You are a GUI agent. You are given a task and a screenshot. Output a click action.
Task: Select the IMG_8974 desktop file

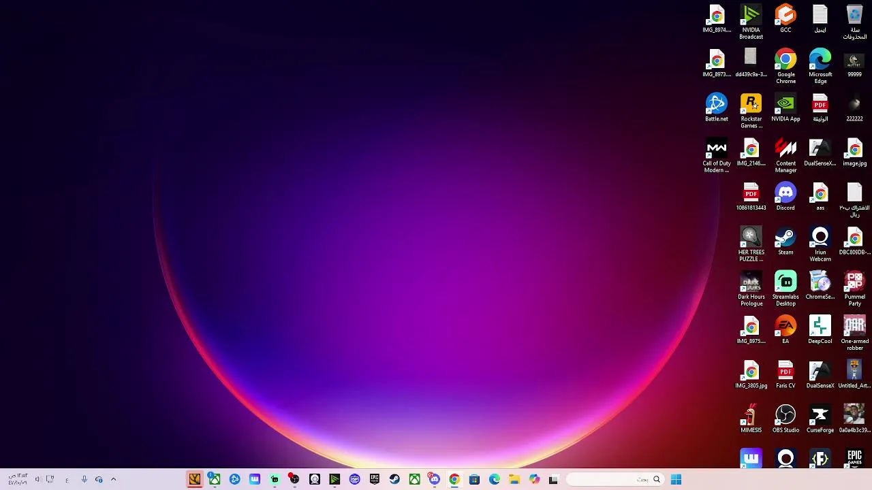(717, 18)
